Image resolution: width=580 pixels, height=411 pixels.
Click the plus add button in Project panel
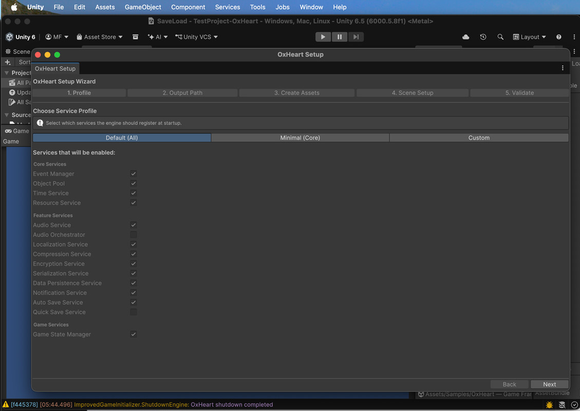click(8, 62)
